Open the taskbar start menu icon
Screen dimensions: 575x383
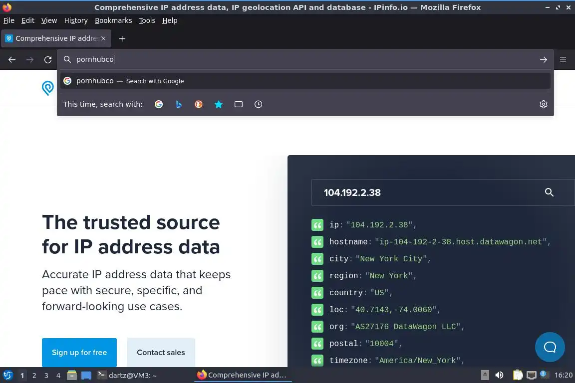(x=7, y=376)
